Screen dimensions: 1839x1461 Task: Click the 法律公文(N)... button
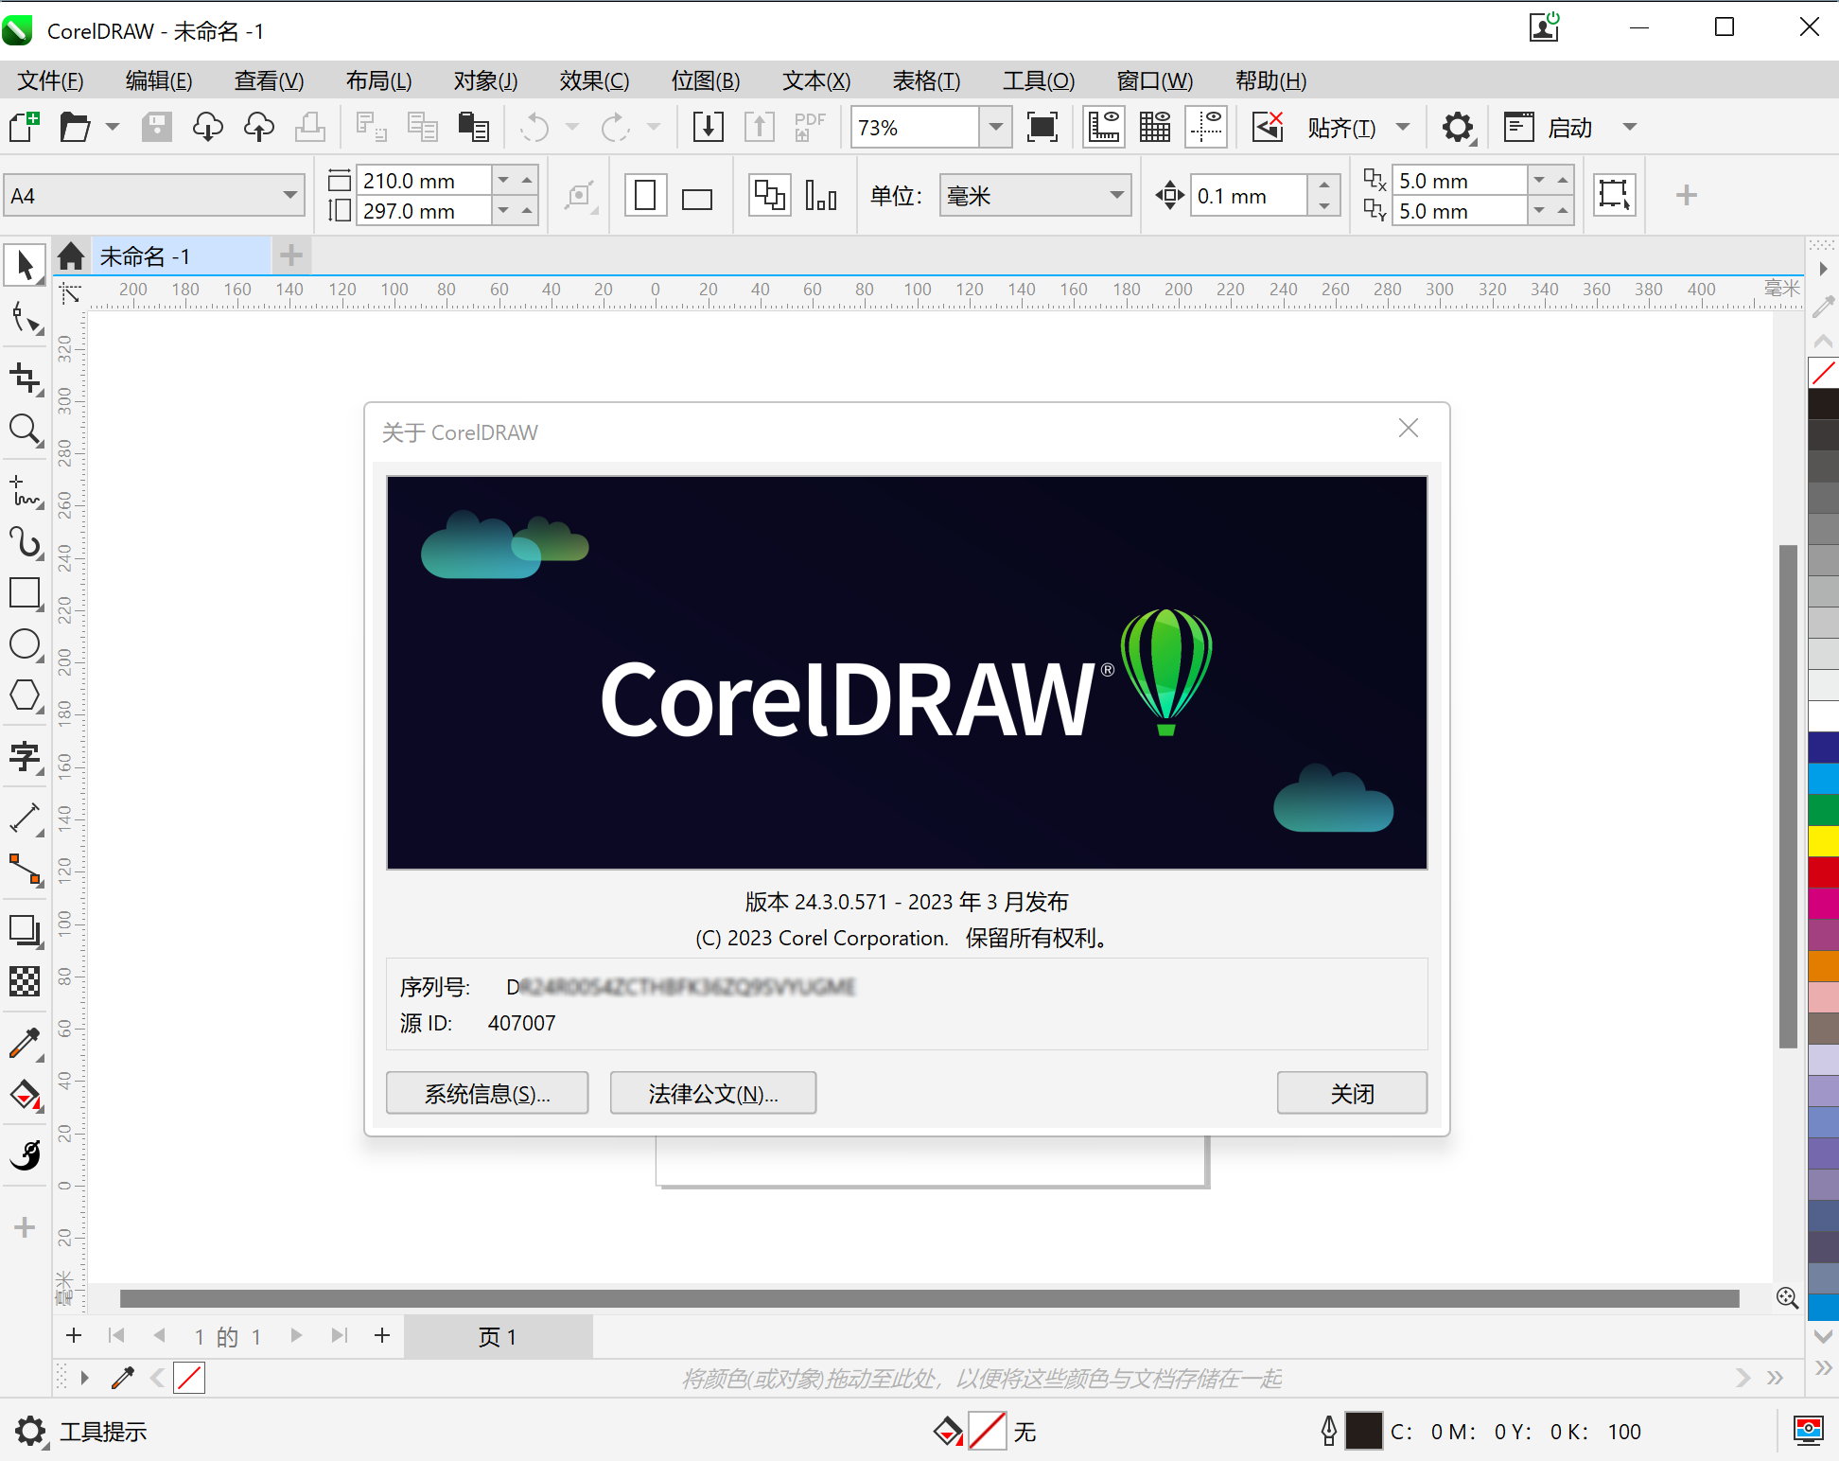(713, 1093)
